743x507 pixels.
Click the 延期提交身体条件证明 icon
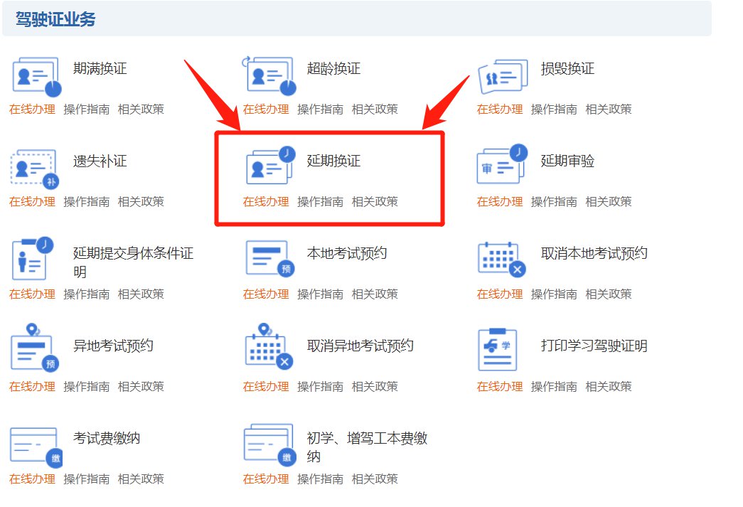point(32,258)
